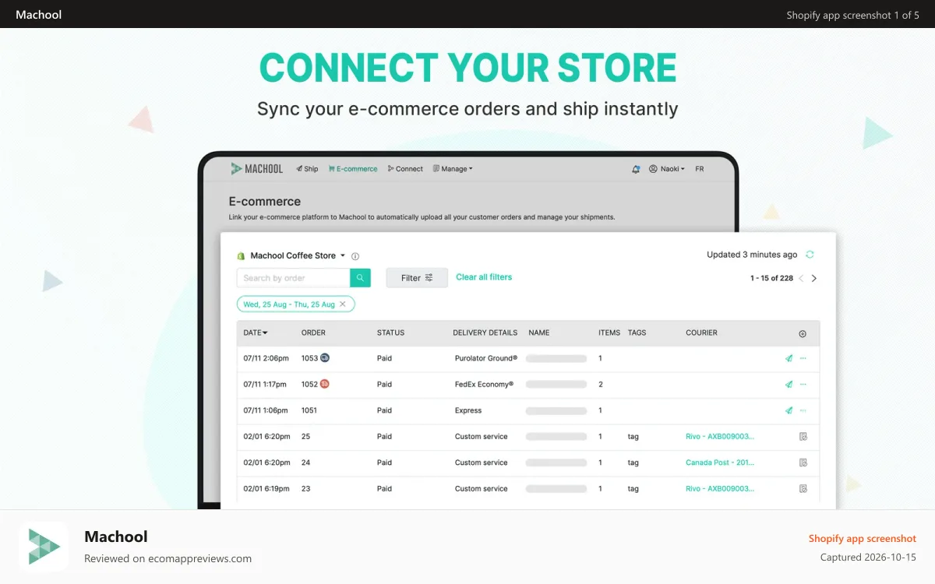
Task: Open the E-commerce nav item
Action: click(353, 169)
